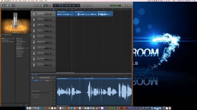The height and width of the screenshot is (110, 197).
Task: Open Trash in the Dock
Action: (170, 108)
